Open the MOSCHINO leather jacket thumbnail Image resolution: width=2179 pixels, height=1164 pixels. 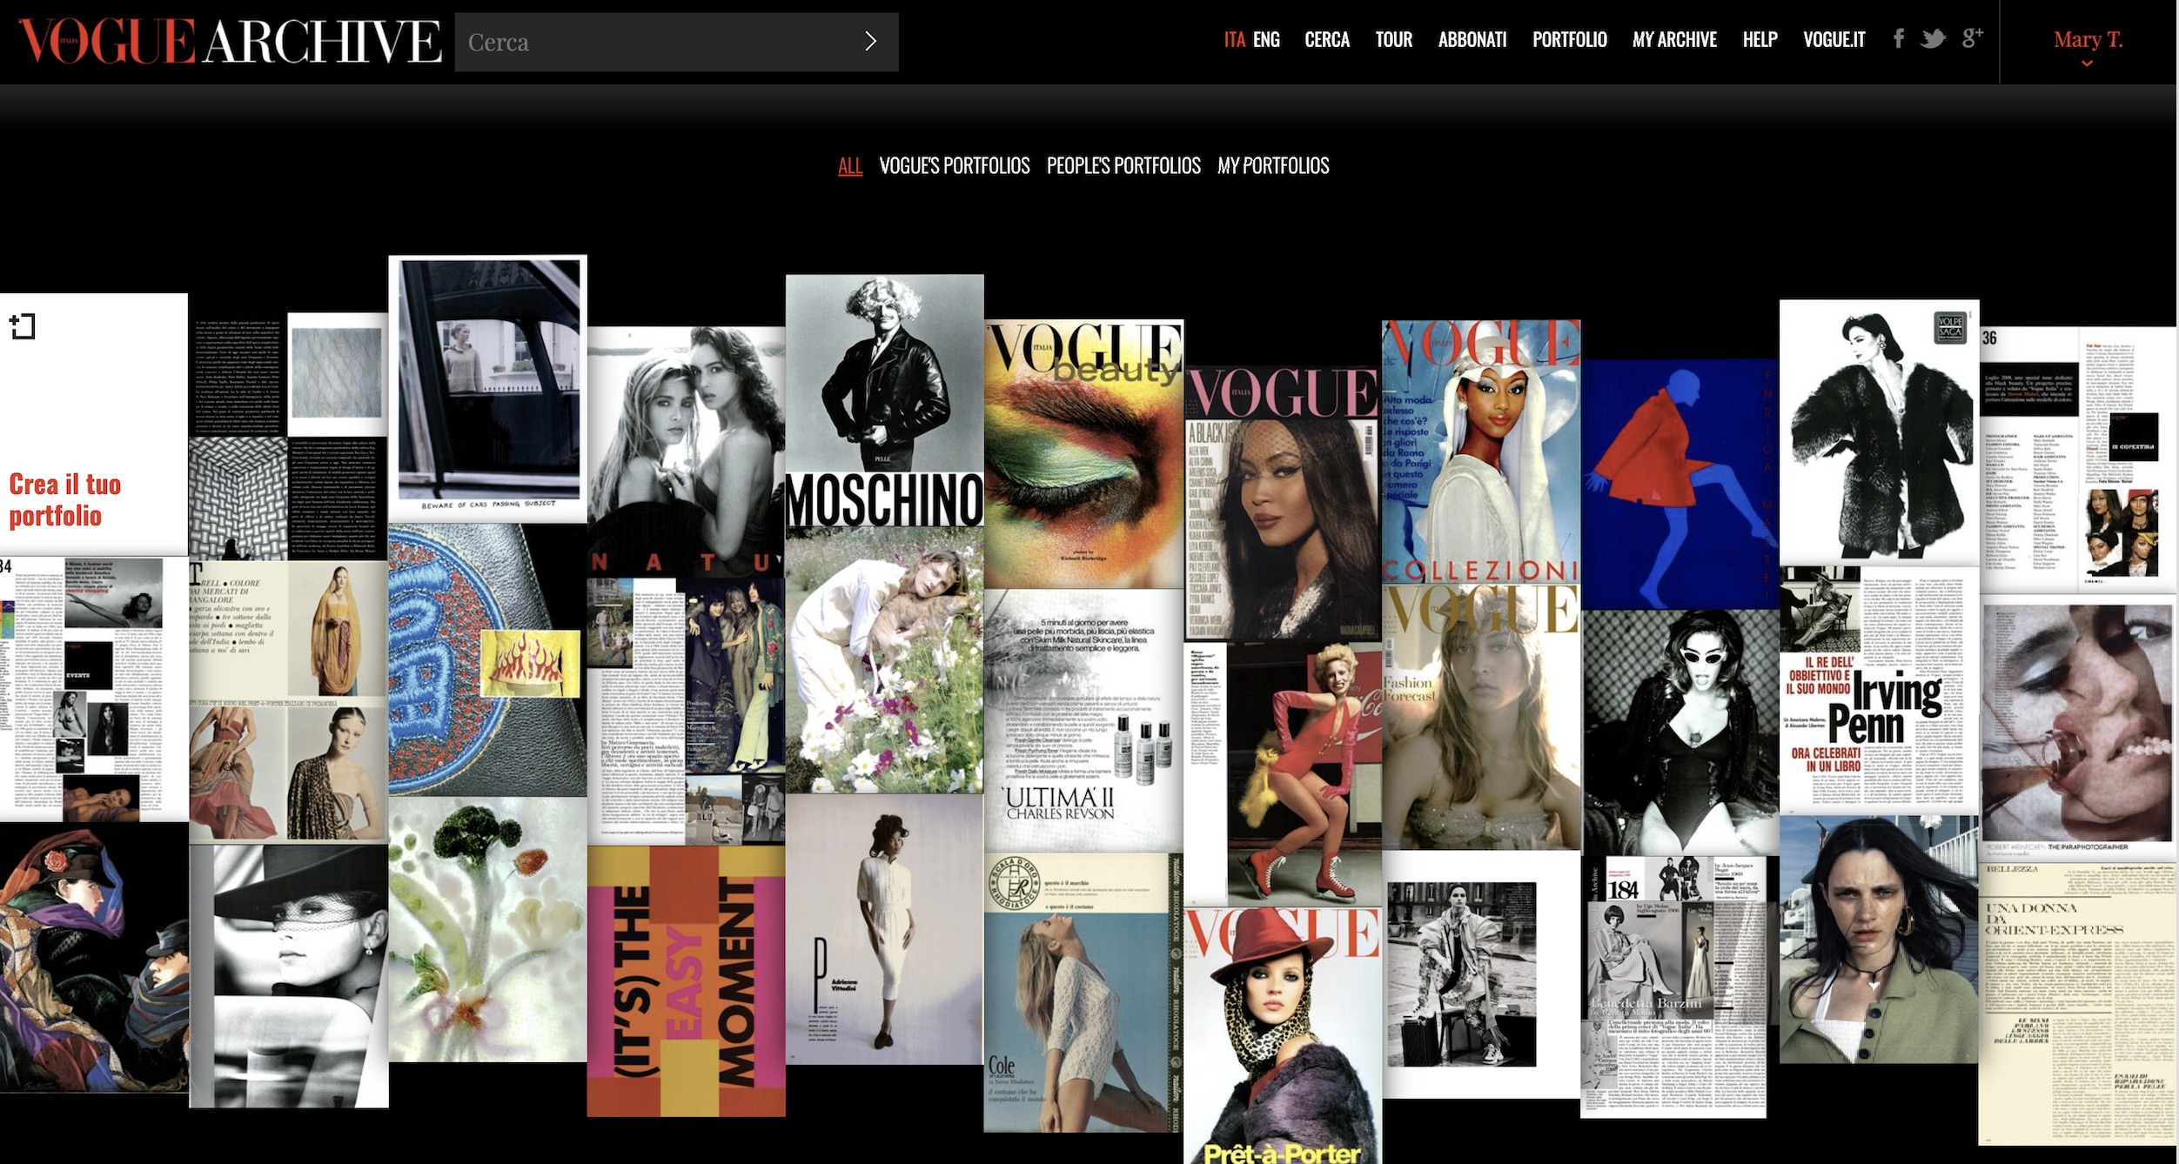point(884,400)
